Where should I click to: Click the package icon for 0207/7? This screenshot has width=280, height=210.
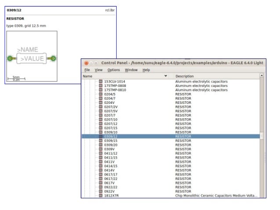point(101,115)
